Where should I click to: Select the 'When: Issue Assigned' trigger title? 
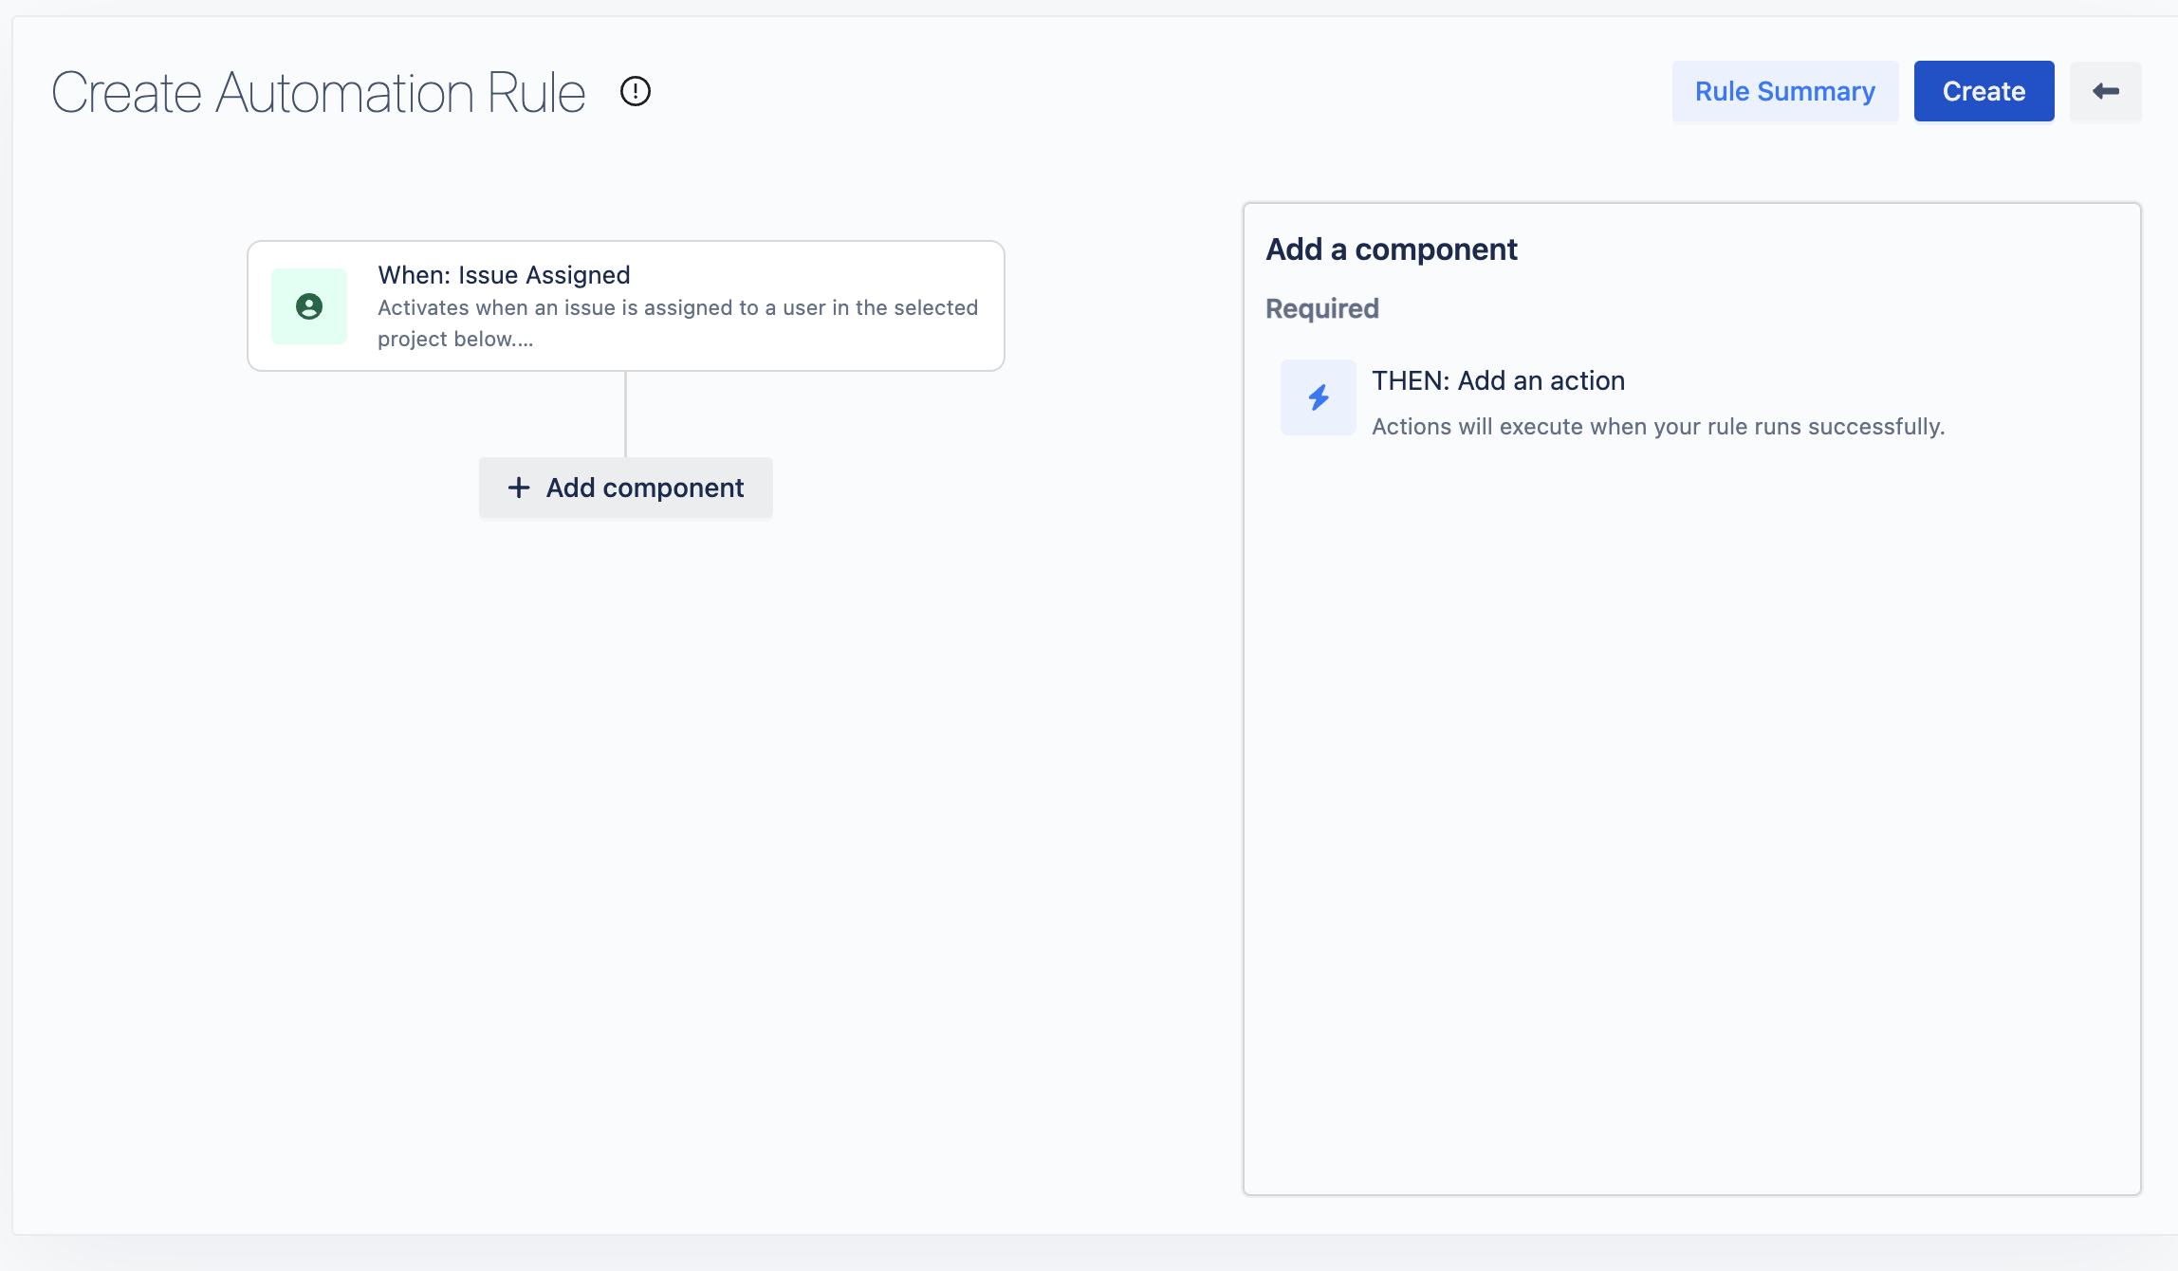click(504, 275)
